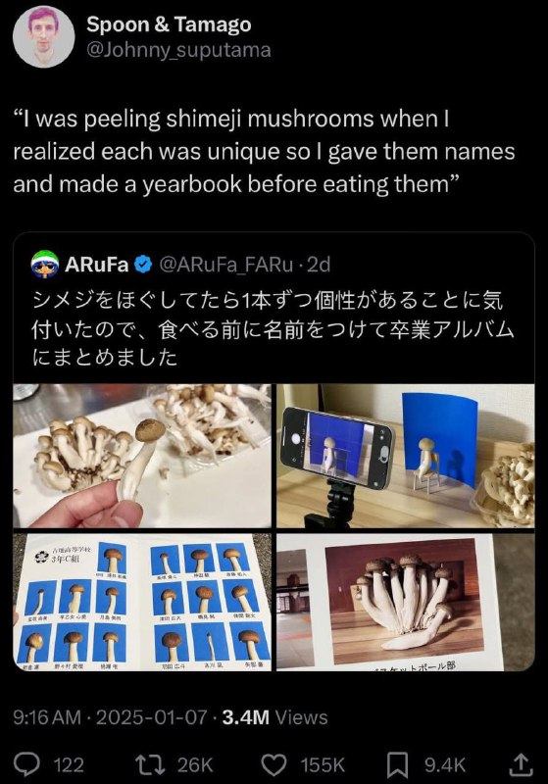
Task: Open photo of hand holding shimeji mushroom
Action: (142, 456)
